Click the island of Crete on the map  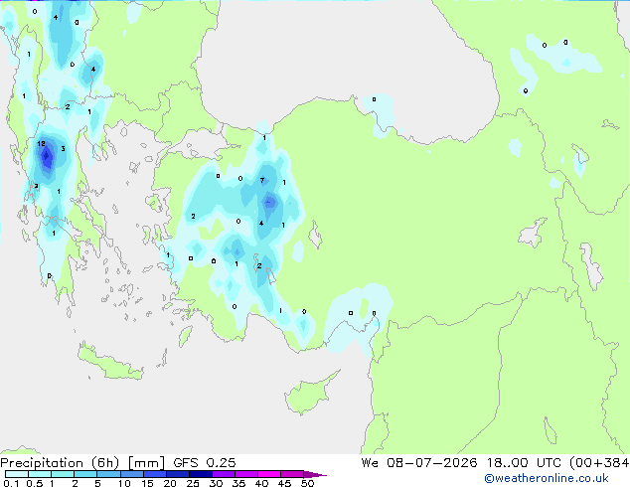pyautogui.click(x=108, y=364)
